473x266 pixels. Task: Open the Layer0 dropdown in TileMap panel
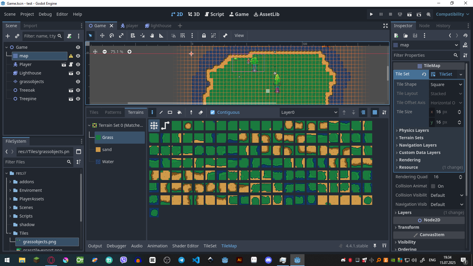pyautogui.click(x=309, y=112)
